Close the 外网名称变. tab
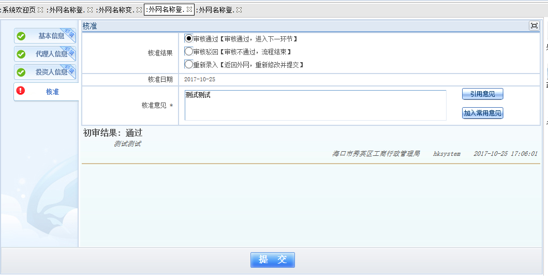 139,10
